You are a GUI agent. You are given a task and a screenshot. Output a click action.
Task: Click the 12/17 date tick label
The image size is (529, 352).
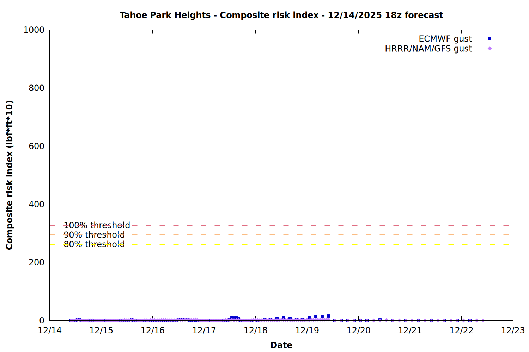pyautogui.click(x=204, y=331)
